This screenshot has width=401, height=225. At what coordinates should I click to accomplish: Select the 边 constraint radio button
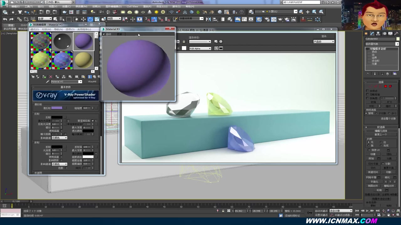(x=381, y=142)
